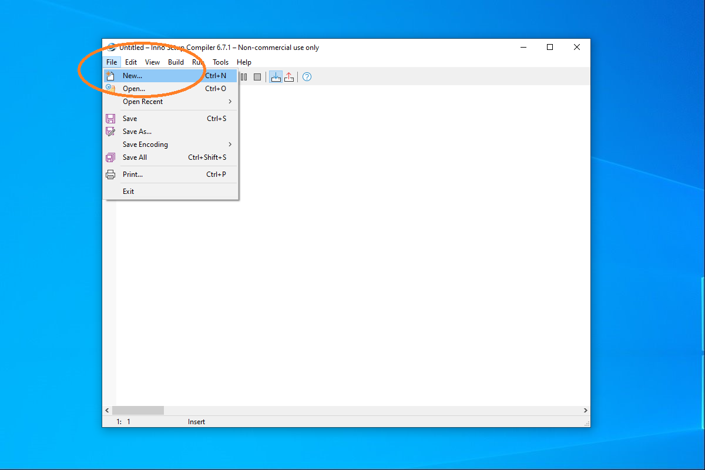Expand the Save Encoding submenu
Screen dimensions: 705x470
click(170, 145)
